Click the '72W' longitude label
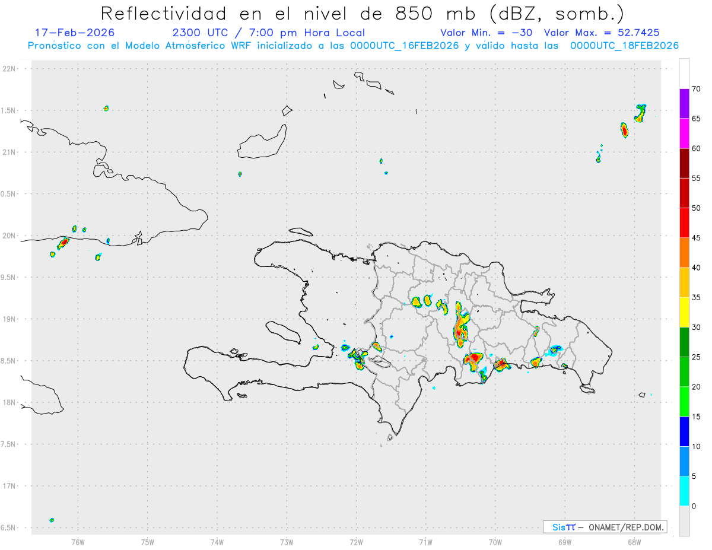Screen dimensions: 712x550 click(356, 542)
